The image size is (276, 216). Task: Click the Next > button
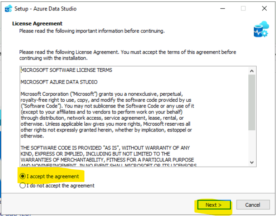click(214, 205)
